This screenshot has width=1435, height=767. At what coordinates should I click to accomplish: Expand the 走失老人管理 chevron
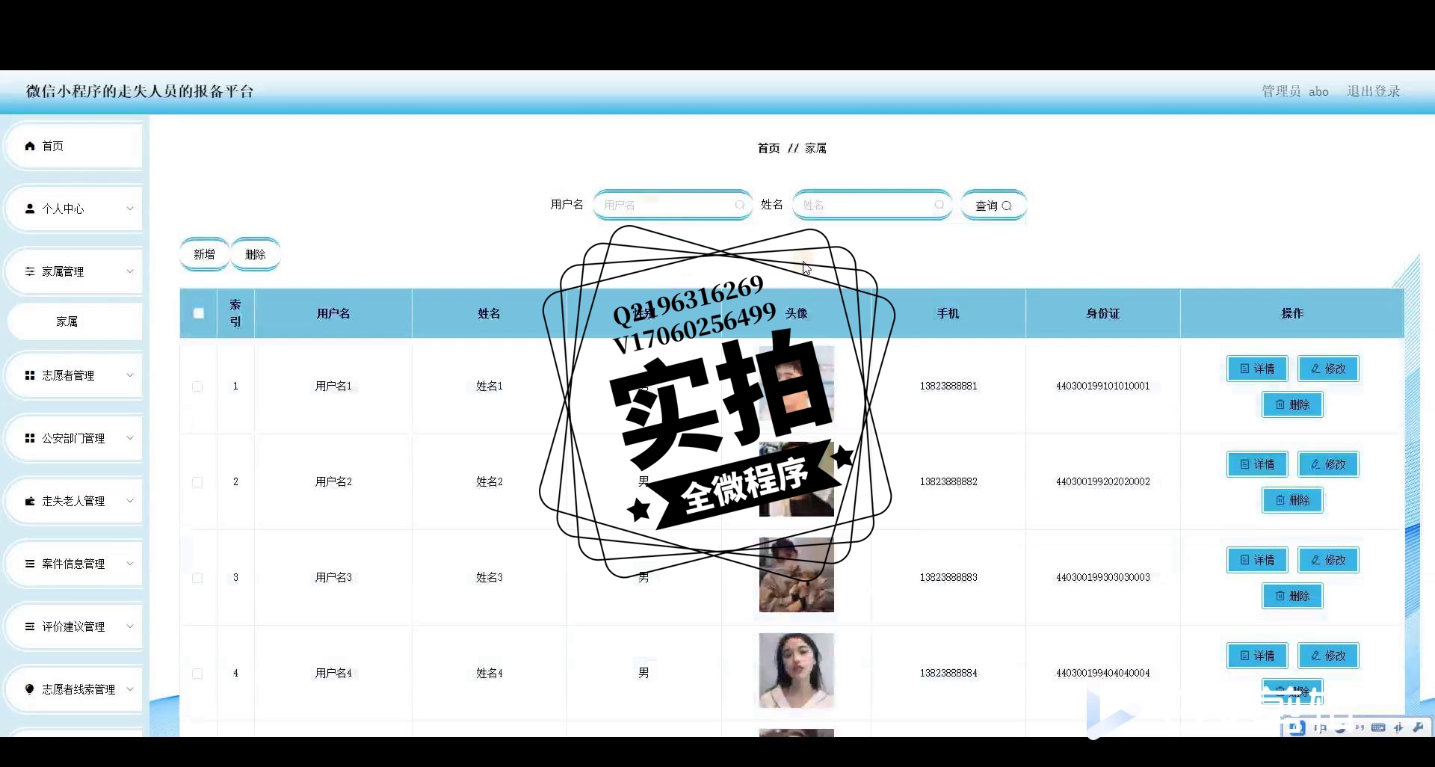(130, 501)
